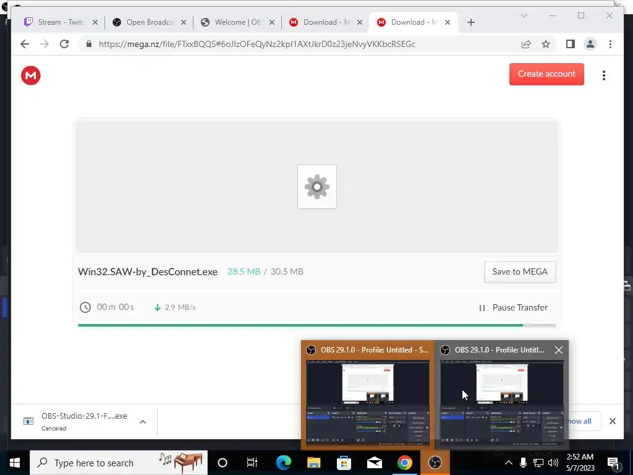Click microphone tray icon
Screen dimensions: 633x475
pyautogui.click(x=523, y=463)
